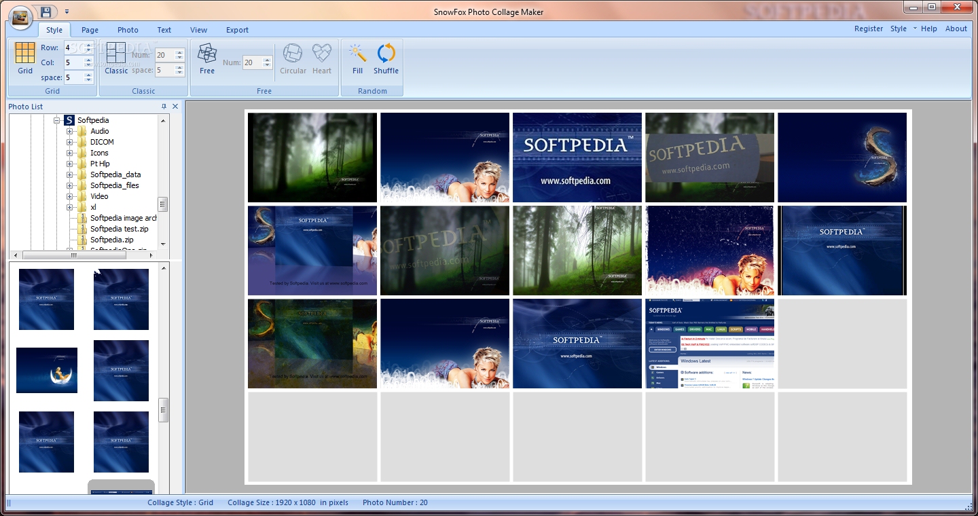Expand the Audio folder in tree

click(70, 131)
